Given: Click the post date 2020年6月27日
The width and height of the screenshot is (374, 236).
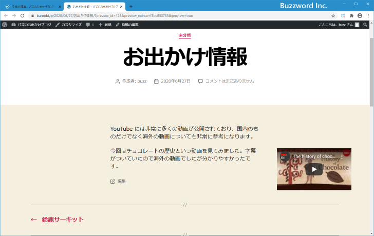Looking at the screenshot, I should point(176,81).
